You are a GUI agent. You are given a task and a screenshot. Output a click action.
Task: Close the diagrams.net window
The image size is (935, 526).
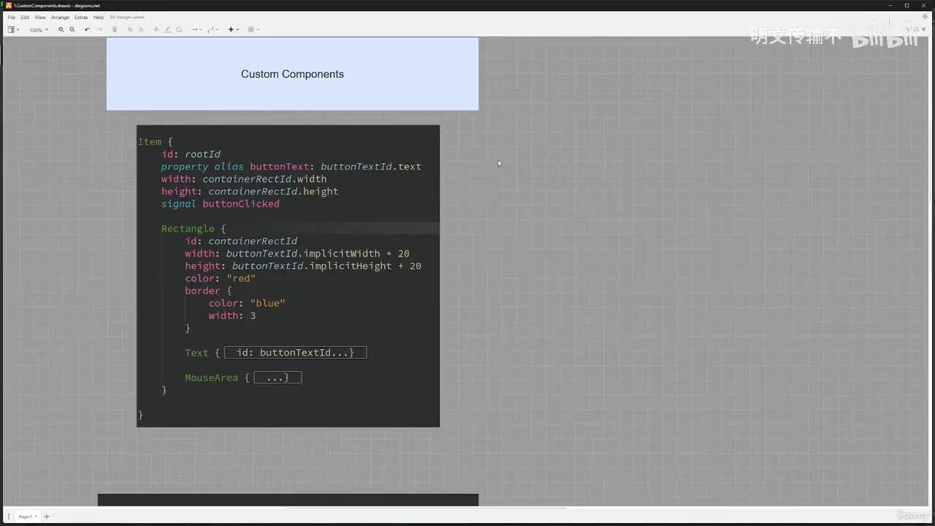click(x=925, y=5)
